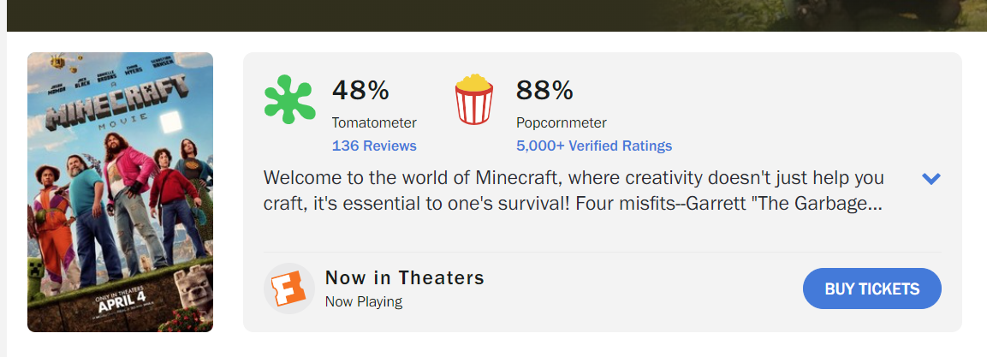Click the dark hero banner at the top
The width and height of the screenshot is (987, 357).
click(493, 15)
